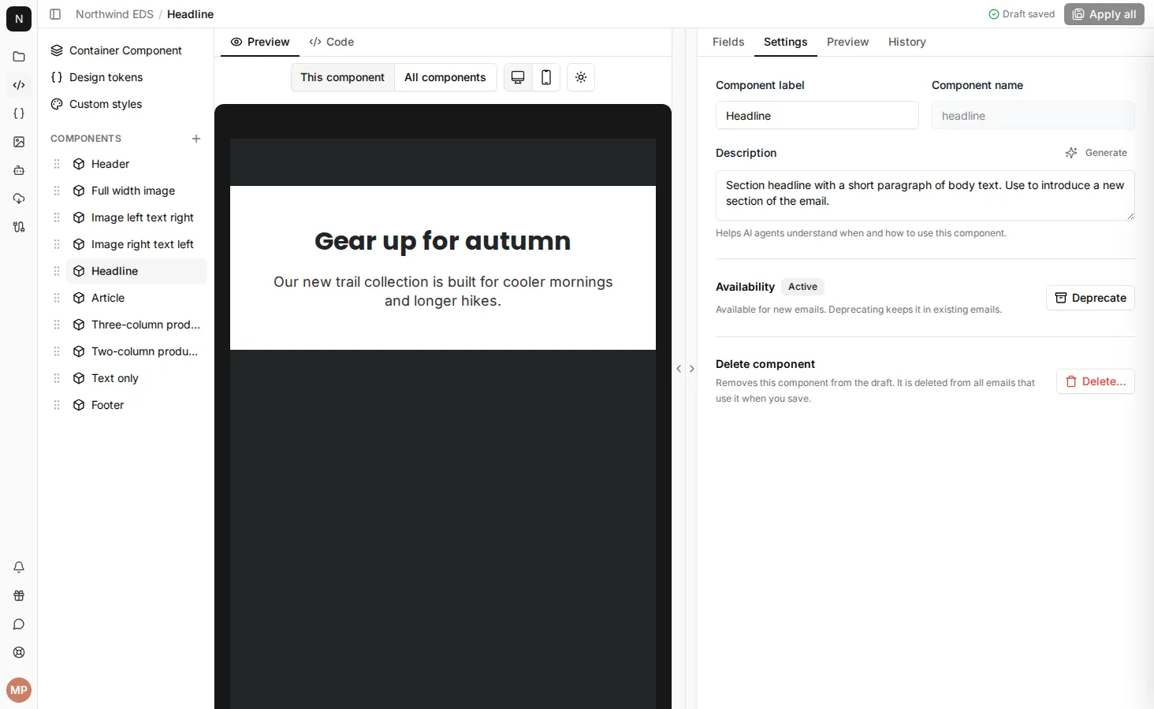Switch to the Fields tab
The width and height of the screenshot is (1154, 709).
[728, 42]
